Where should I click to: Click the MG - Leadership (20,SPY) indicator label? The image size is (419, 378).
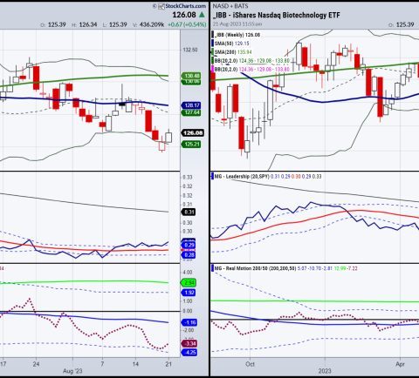coord(242,176)
